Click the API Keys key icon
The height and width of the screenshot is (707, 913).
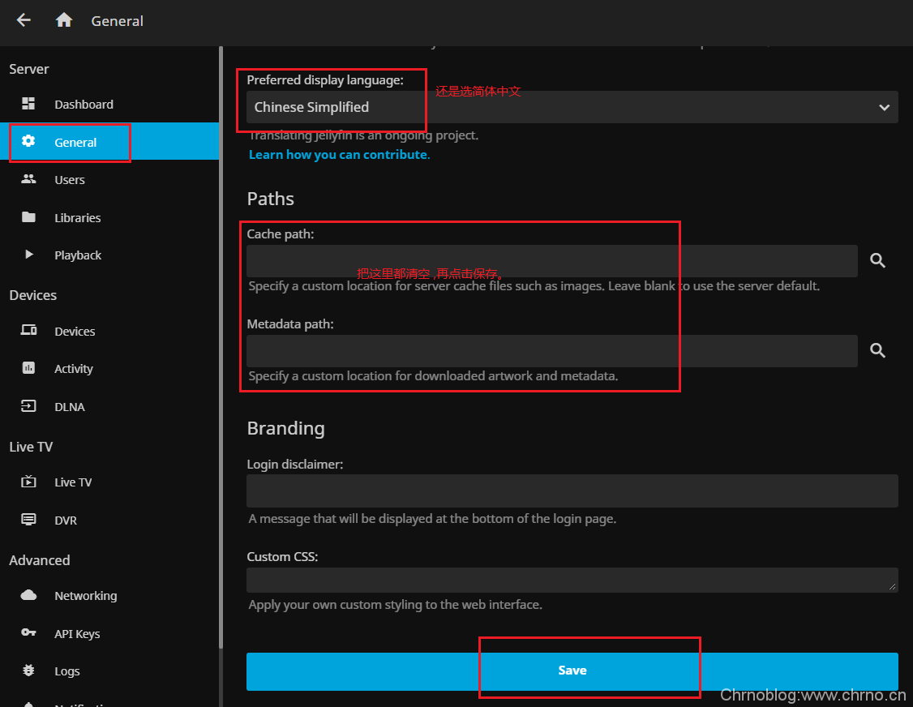pos(29,633)
